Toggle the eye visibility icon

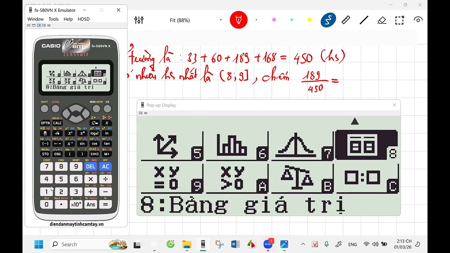[418, 20]
